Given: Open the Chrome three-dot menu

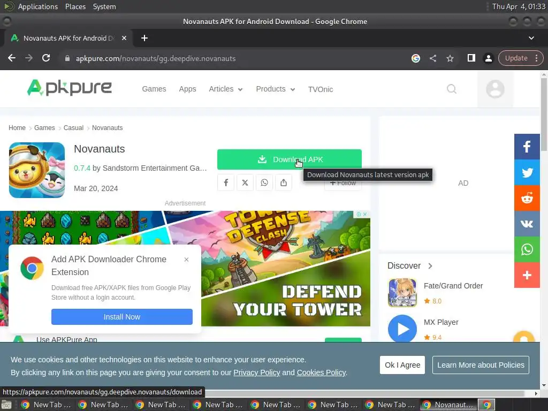Looking at the screenshot, I should pos(536,58).
